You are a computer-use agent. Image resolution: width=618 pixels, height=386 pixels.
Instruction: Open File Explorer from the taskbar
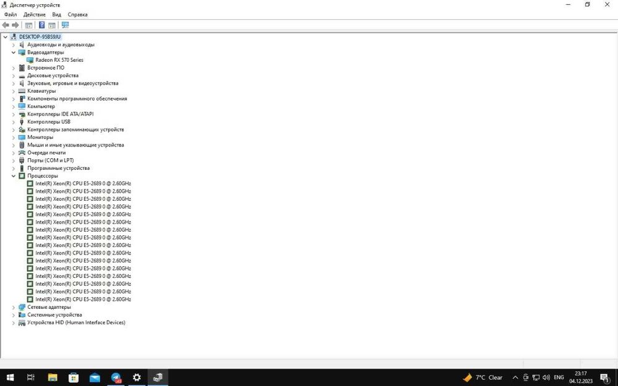pos(53,377)
